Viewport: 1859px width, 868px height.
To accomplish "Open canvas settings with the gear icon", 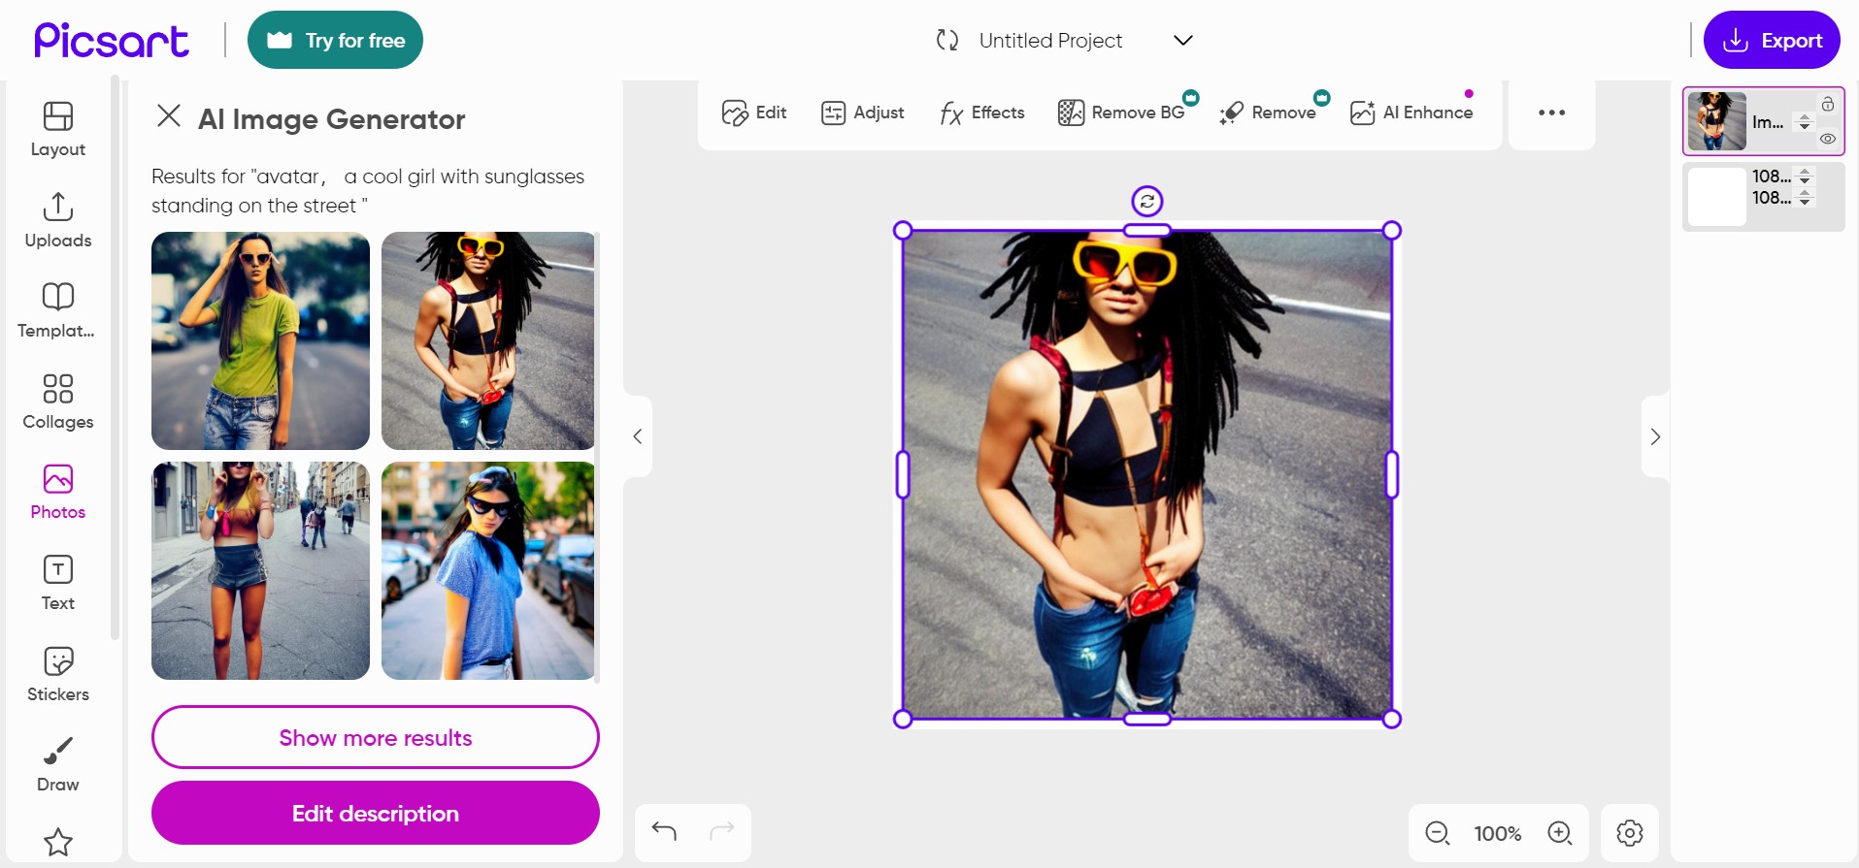I will (1630, 833).
